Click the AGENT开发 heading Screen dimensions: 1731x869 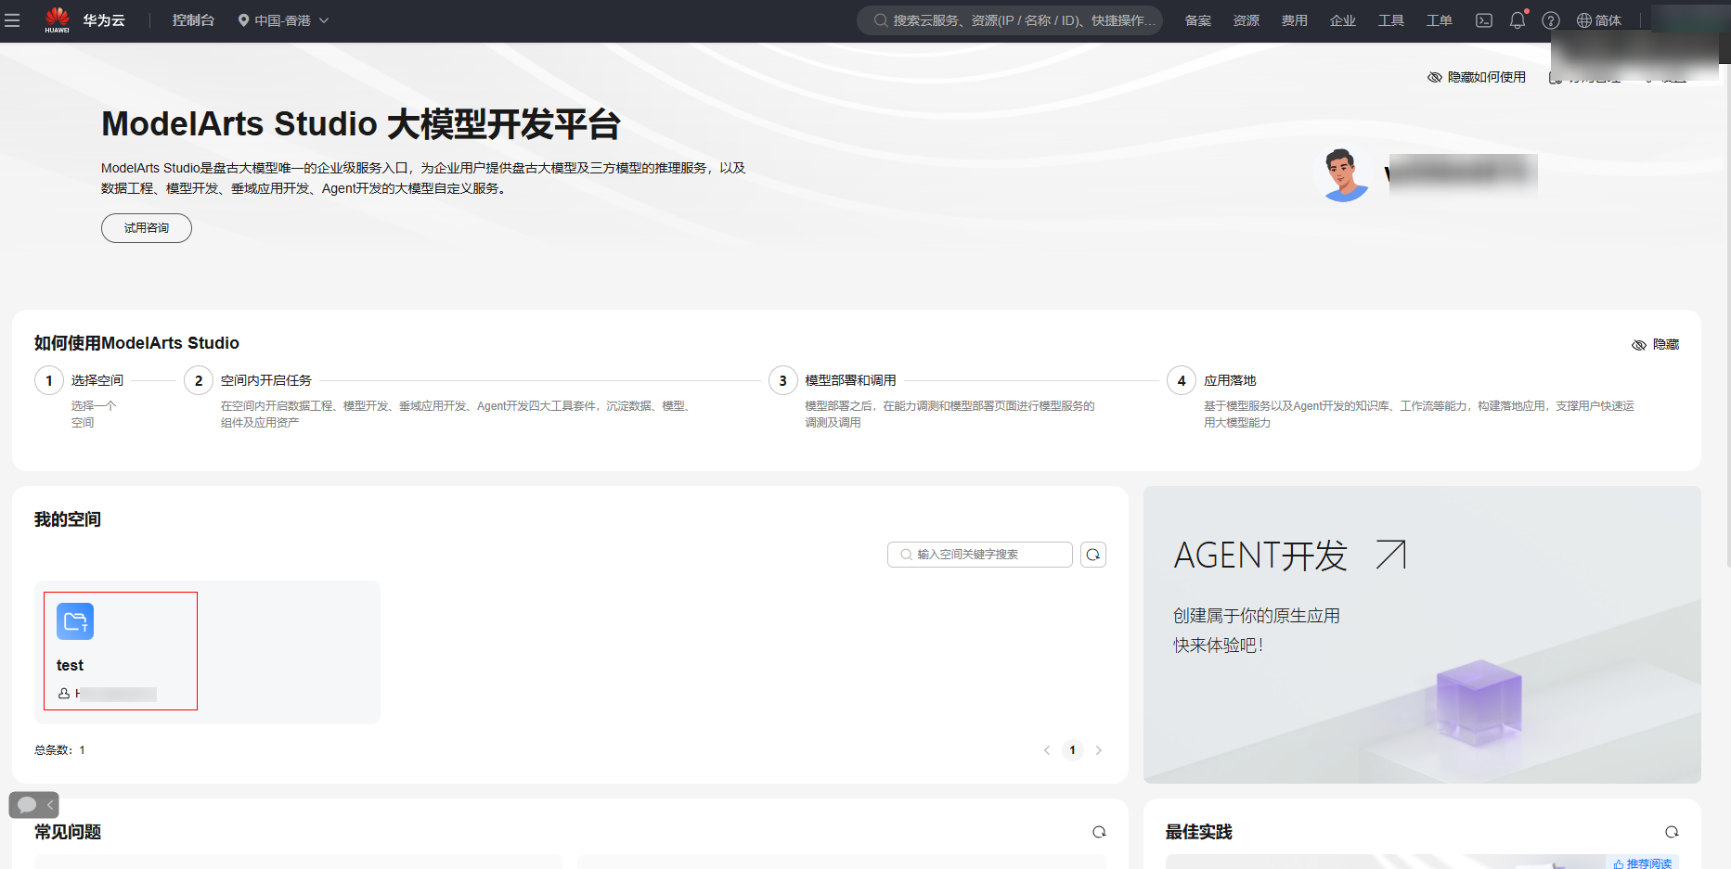coord(1260,556)
